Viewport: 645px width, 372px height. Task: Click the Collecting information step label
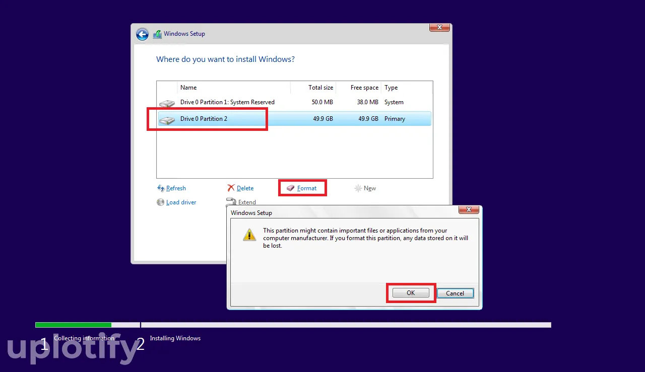click(84, 338)
